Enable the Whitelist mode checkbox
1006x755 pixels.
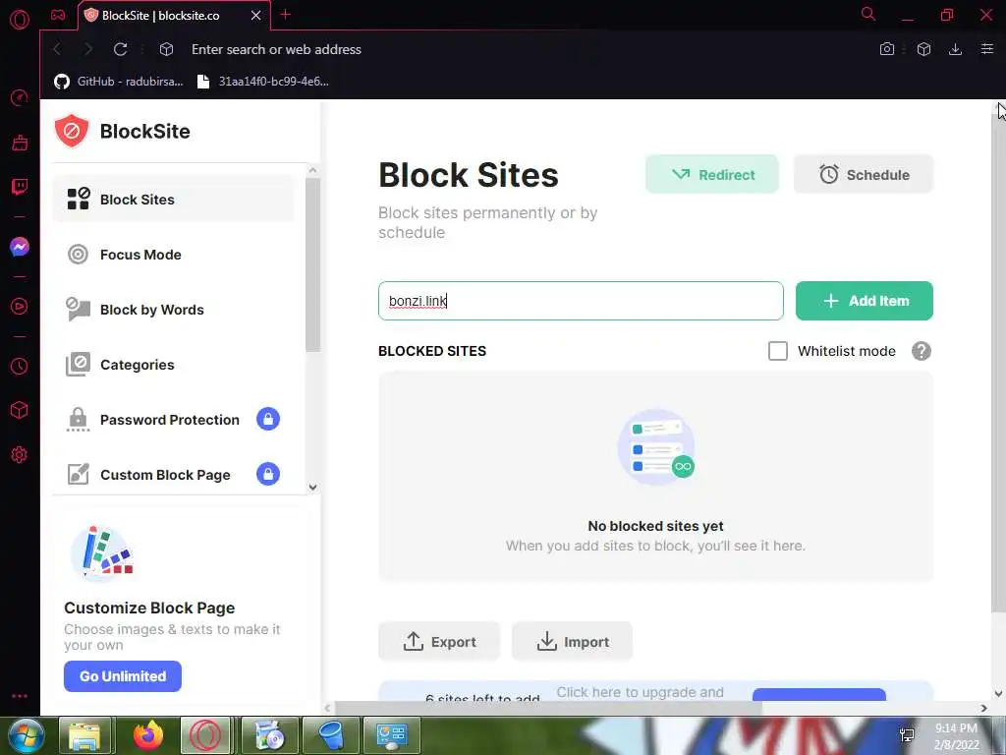pos(778,351)
